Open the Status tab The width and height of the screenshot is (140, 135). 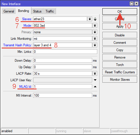[37, 11]
